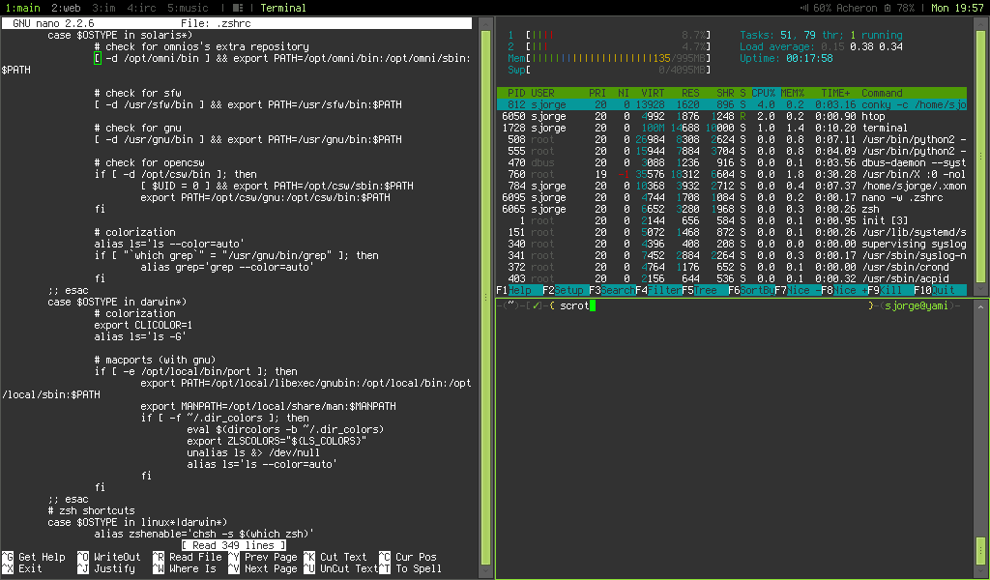
Task: Sort htop by USER column header
Action: (x=542, y=93)
